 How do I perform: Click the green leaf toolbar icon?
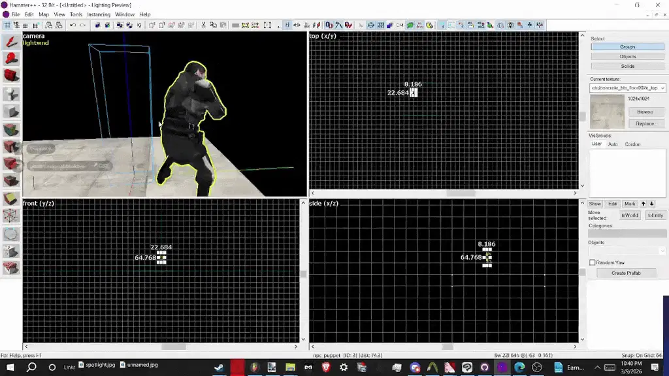(x=410, y=25)
